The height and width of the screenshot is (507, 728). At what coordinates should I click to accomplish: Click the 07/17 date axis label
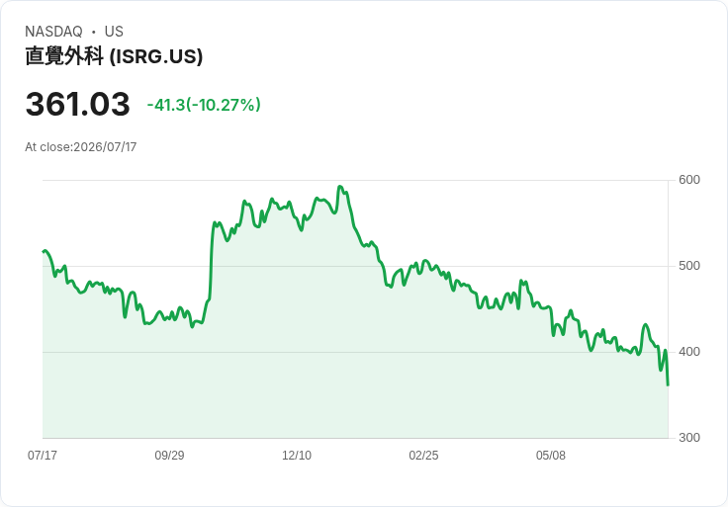pos(43,455)
